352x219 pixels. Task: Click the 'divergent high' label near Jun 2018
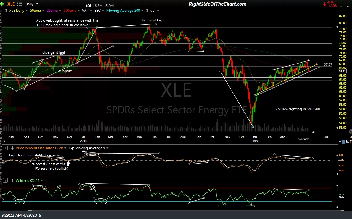(x=152, y=20)
